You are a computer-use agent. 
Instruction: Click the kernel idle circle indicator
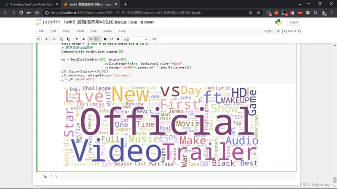[300, 31]
